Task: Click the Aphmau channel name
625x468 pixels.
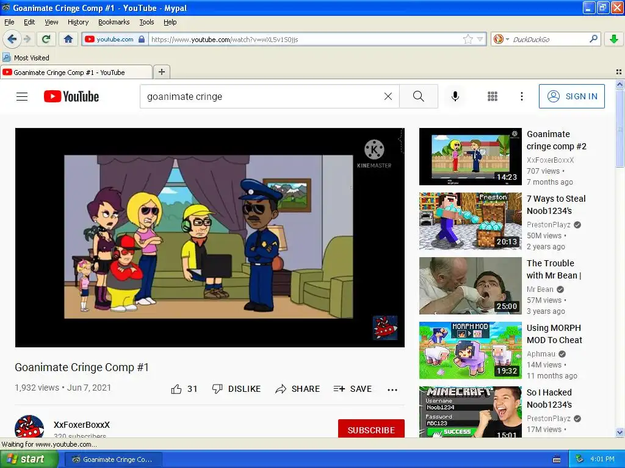Action: tap(541, 354)
